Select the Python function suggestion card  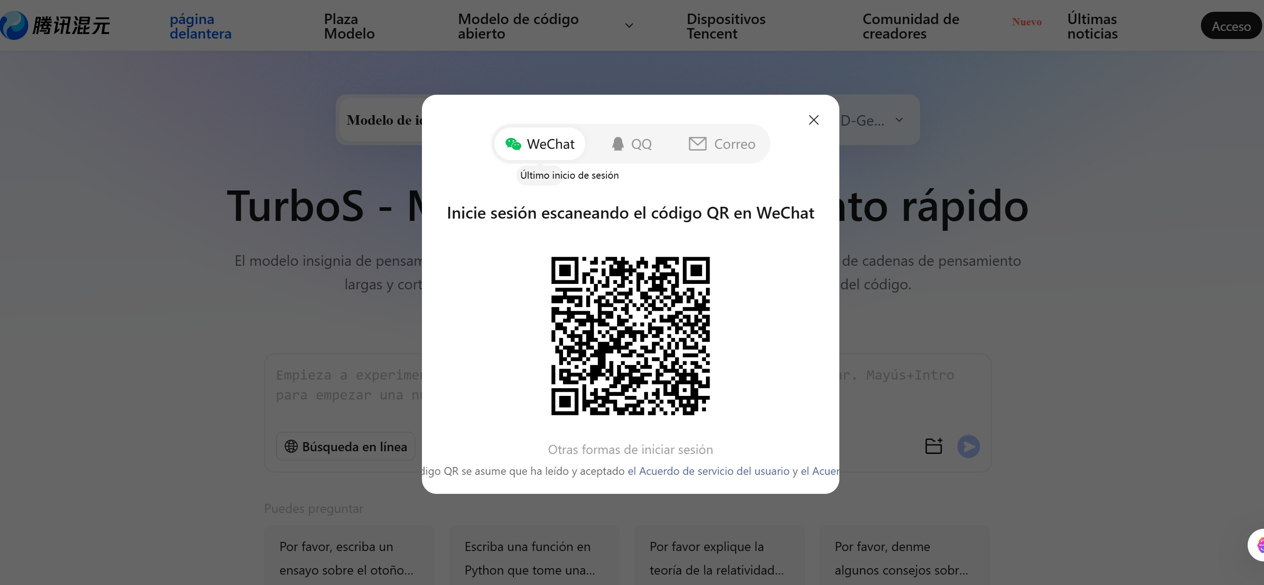(534, 558)
